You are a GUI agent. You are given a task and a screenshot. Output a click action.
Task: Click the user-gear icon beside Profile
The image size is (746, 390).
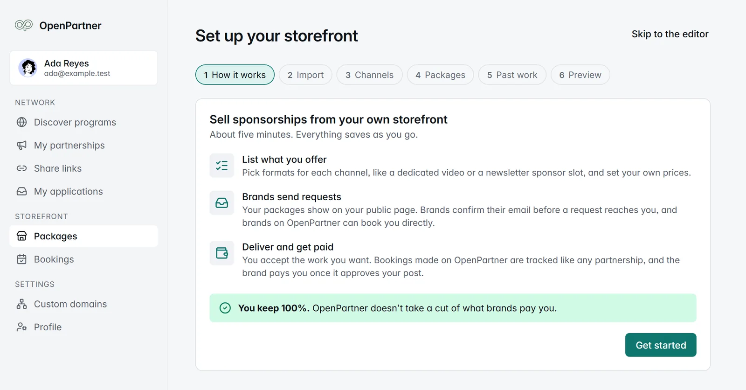[22, 327]
